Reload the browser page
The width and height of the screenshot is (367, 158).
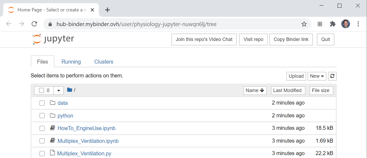click(34, 24)
